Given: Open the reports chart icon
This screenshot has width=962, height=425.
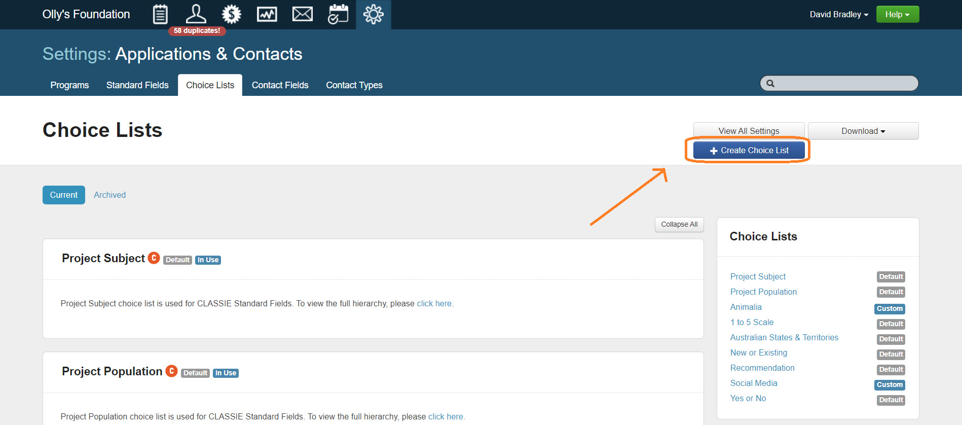Looking at the screenshot, I should point(267,14).
